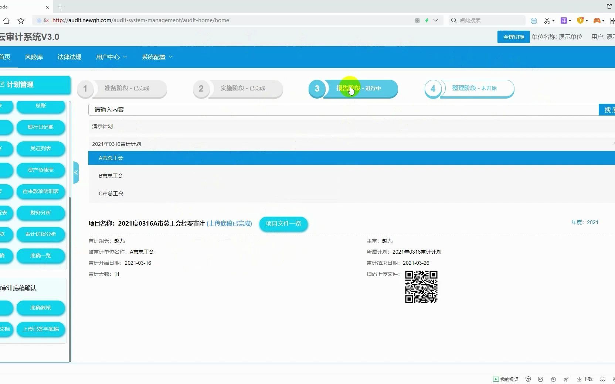Viewport: 615px width, 384px height.
Task: Expand the address bar history dropdown arrow
Action: coord(436,20)
